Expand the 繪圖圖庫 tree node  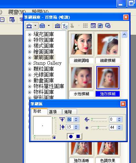pyautogui.click(x=29, y=52)
